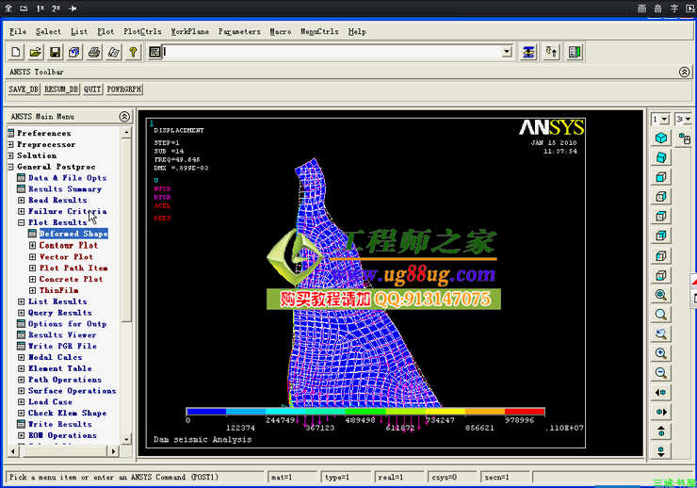Select the isometric view cube icon
697x488 pixels.
tap(661, 138)
